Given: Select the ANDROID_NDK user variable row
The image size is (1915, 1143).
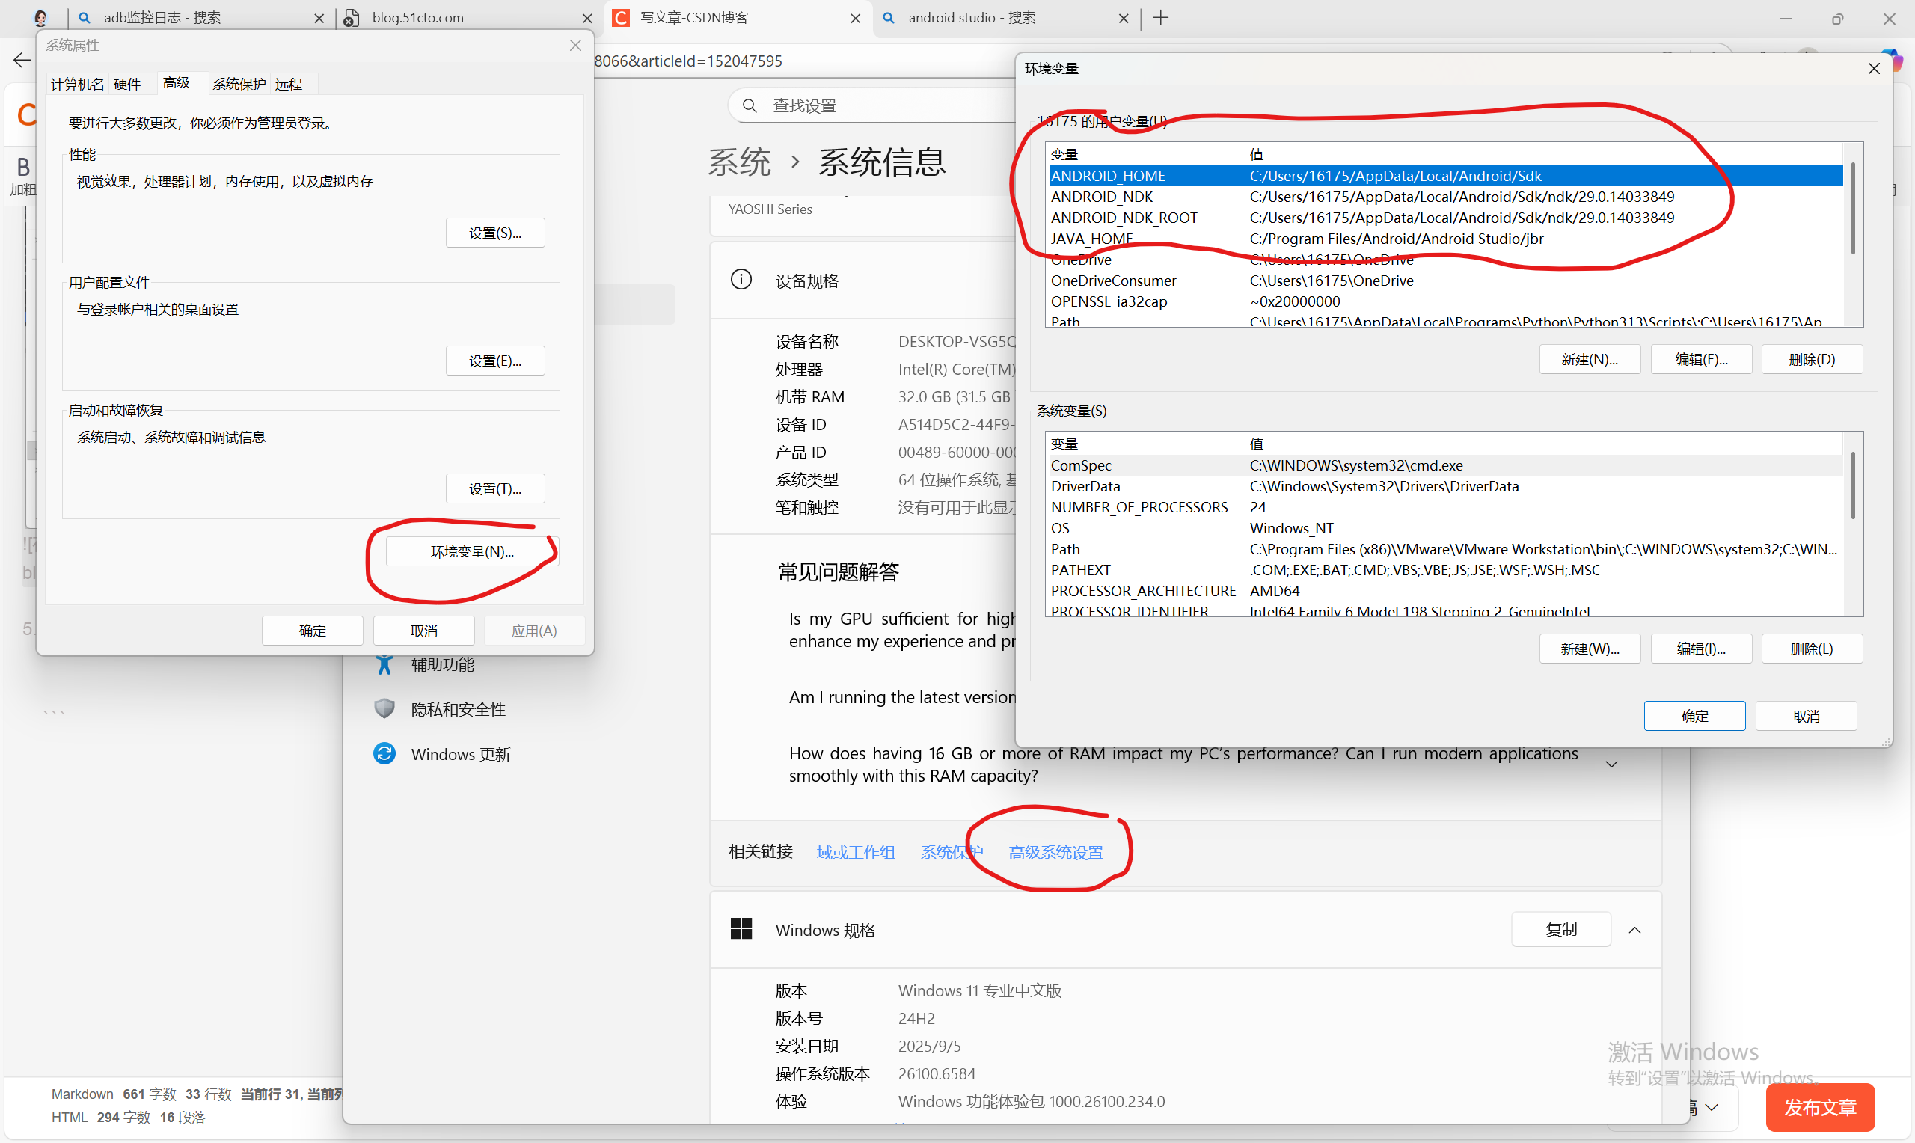Looking at the screenshot, I should pos(1446,197).
